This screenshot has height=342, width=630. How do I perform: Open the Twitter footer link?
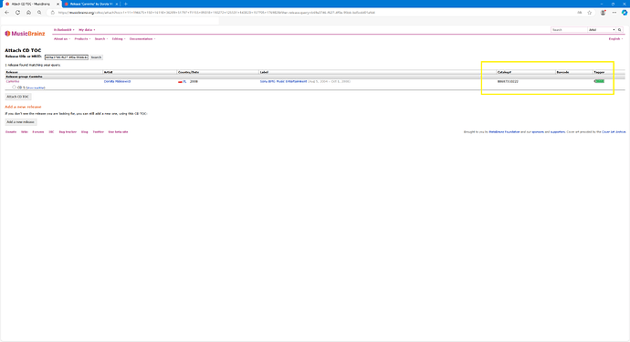coord(99,132)
